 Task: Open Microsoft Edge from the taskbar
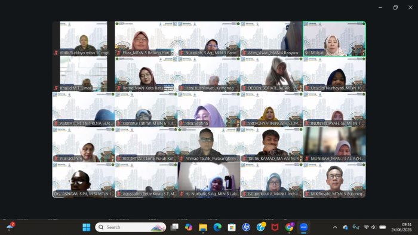pyautogui.click(x=217, y=227)
